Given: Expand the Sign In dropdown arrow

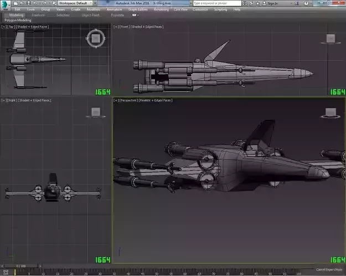Looking at the screenshot, I should [291, 3].
